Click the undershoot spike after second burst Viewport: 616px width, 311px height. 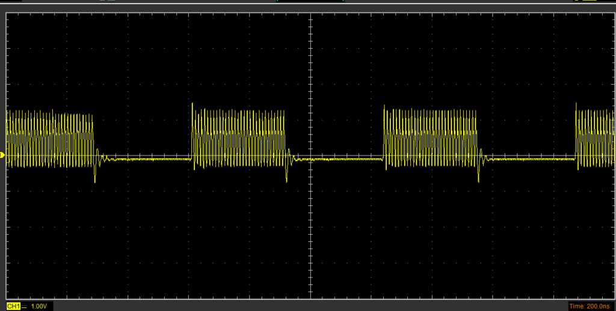pos(287,177)
